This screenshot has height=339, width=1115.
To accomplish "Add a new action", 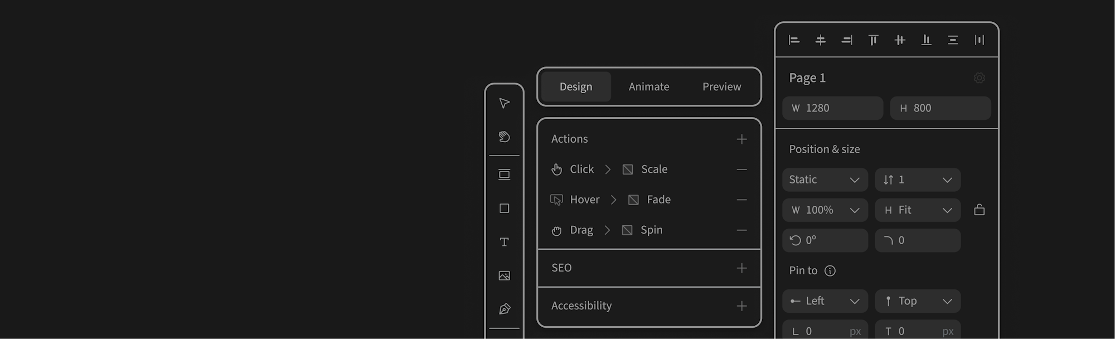I will (741, 139).
